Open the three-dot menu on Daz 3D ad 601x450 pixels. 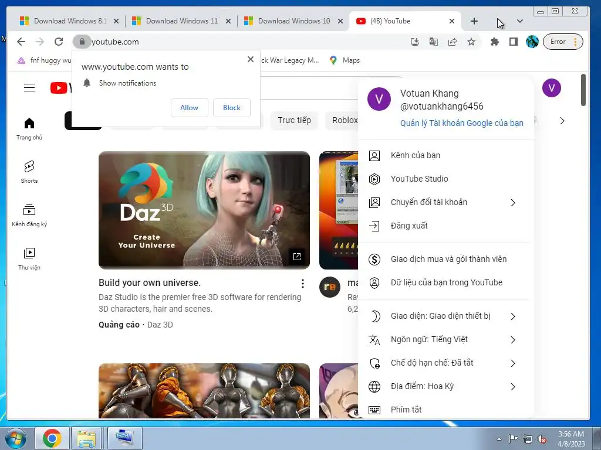pyautogui.click(x=303, y=283)
